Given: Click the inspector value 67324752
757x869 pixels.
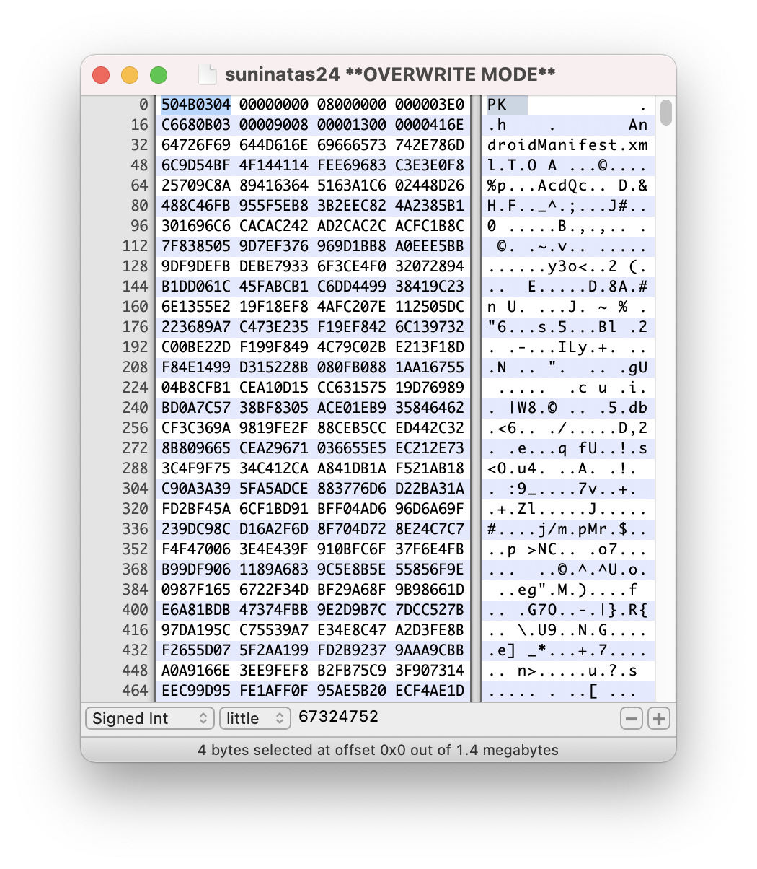Looking at the screenshot, I should click(x=338, y=717).
